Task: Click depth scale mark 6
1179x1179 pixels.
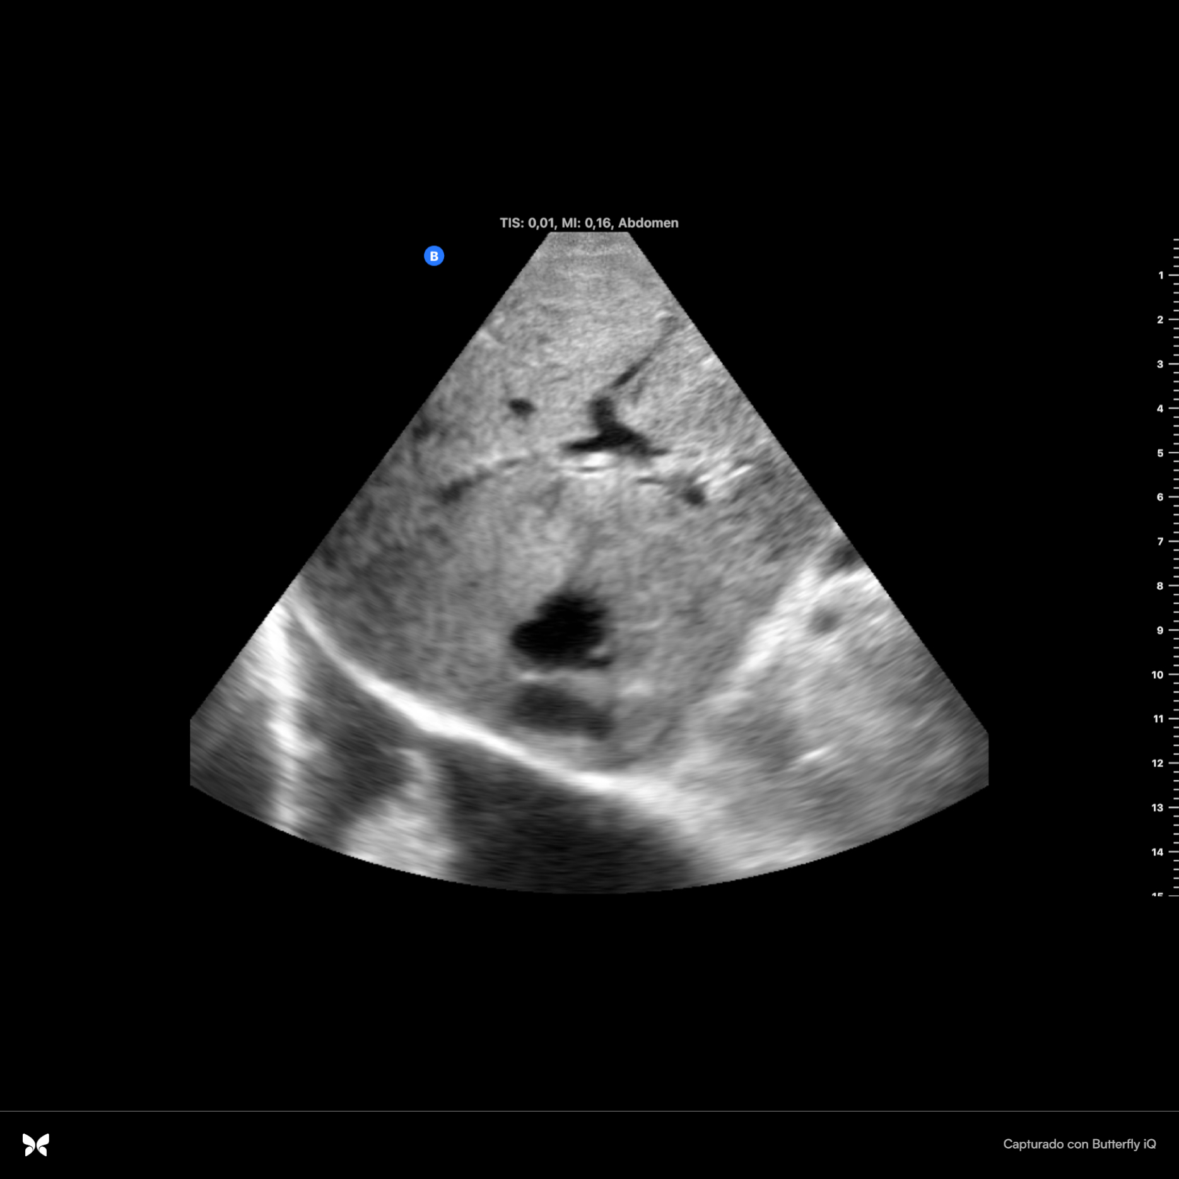Action: [1161, 497]
